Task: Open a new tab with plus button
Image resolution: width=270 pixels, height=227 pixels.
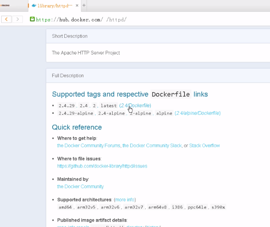Action: coord(84,5)
